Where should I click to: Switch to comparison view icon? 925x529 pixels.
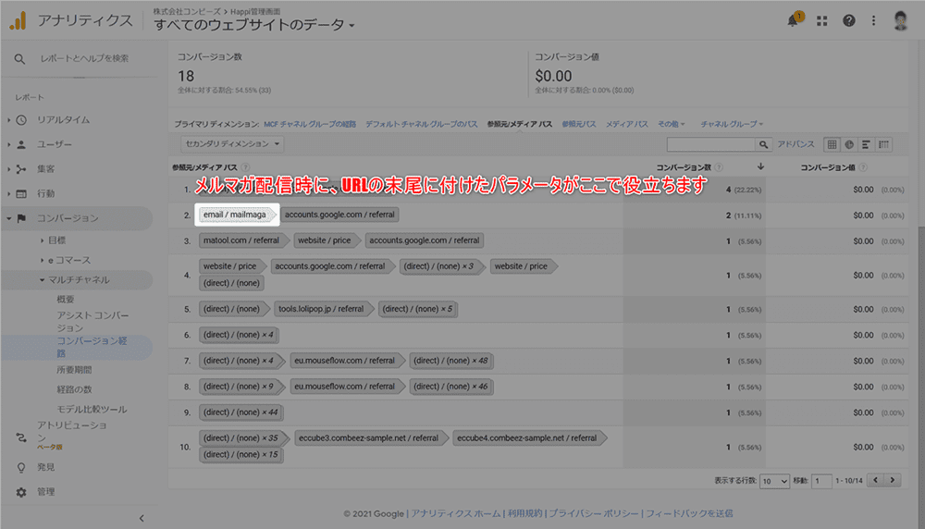click(883, 144)
